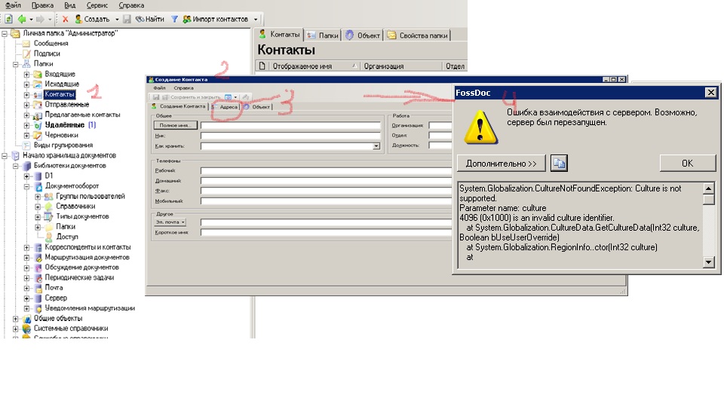Select Сообщения in the tree
This screenshot has width=724, height=407.
[51, 44]
